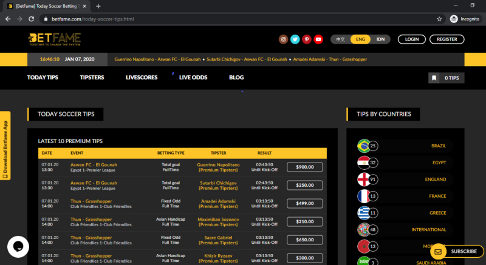Open the LIVESCORES menu
The image size is (486, 265).
pos(142,77)
